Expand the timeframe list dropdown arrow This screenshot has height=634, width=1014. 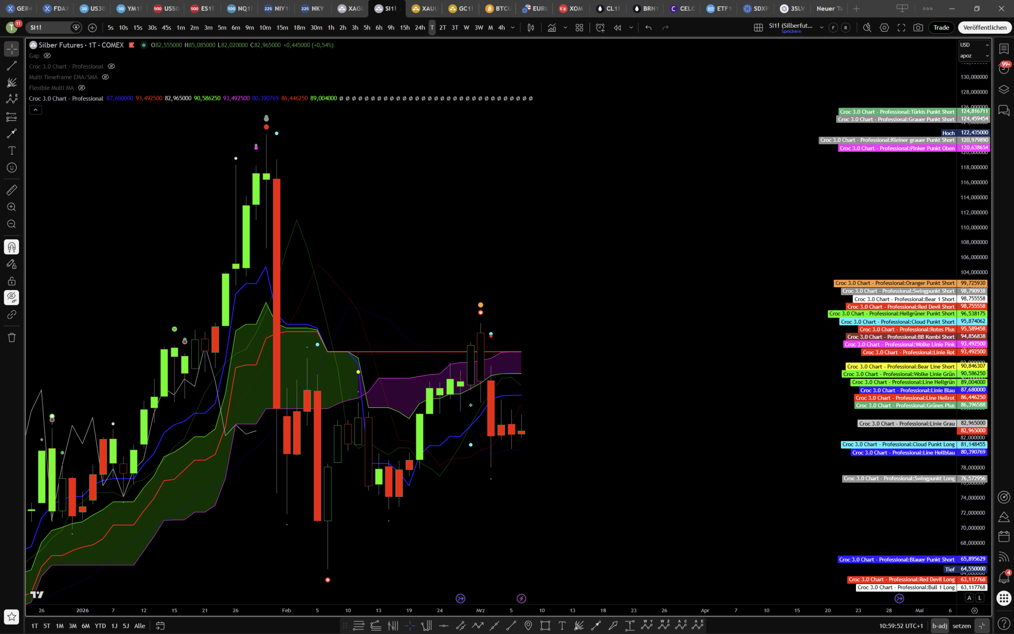(513, 28)
